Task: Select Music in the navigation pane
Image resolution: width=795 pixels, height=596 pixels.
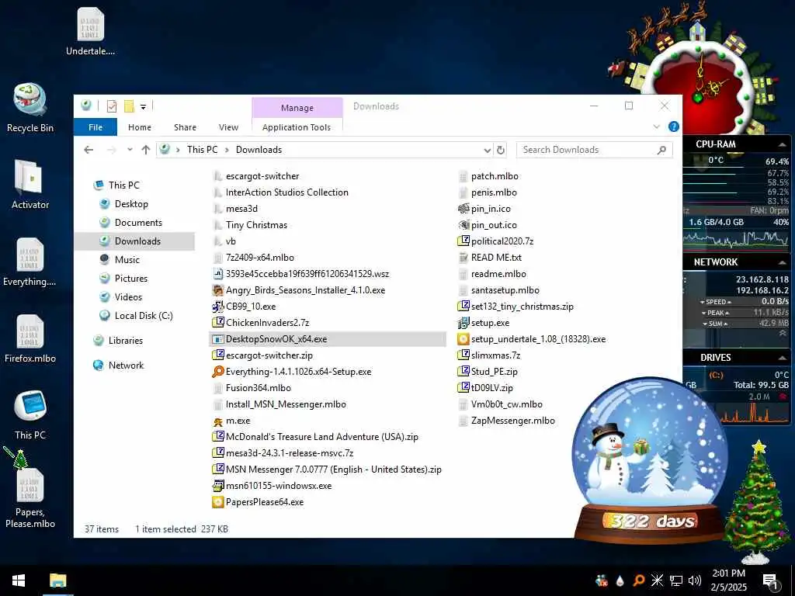Action: click(127, 259)
